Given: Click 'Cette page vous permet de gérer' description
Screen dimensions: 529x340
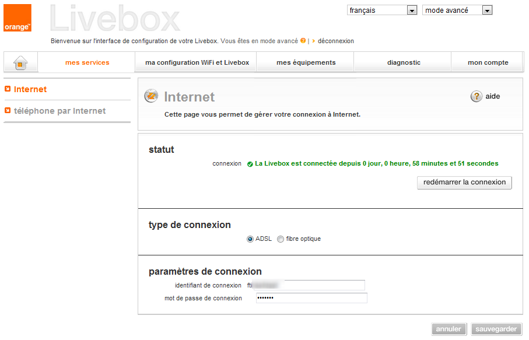Looking at the screenshot, I should 262,115.
